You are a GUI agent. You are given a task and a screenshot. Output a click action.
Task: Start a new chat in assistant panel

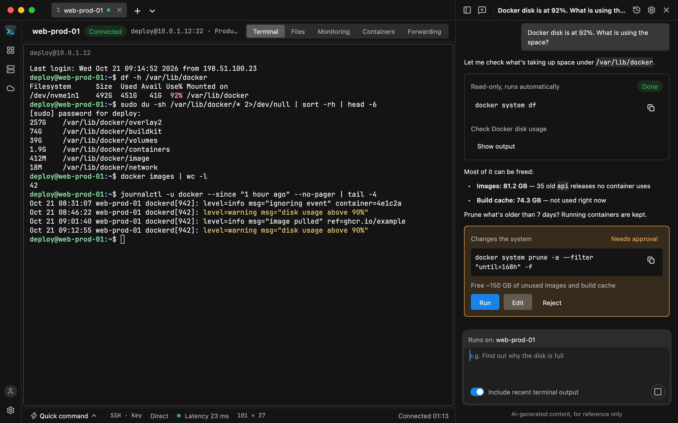tap(482, 10)
